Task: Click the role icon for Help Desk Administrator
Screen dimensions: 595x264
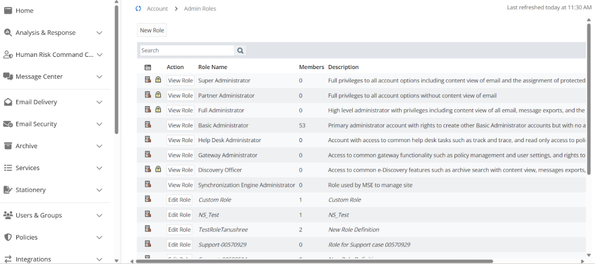Action: 148,139
